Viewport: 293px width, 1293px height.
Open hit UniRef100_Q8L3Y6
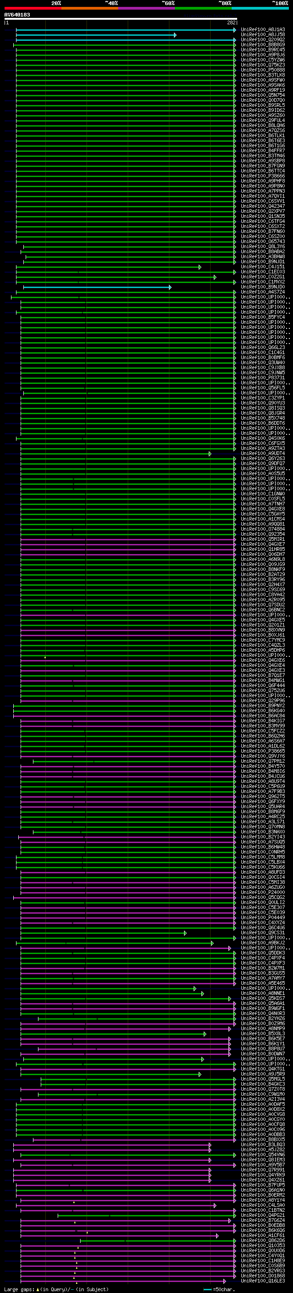click(263, 246)
